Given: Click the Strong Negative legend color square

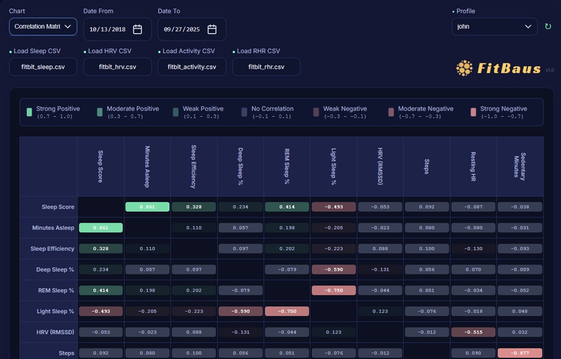Looking at the screenshot, I should click(473, 112).
